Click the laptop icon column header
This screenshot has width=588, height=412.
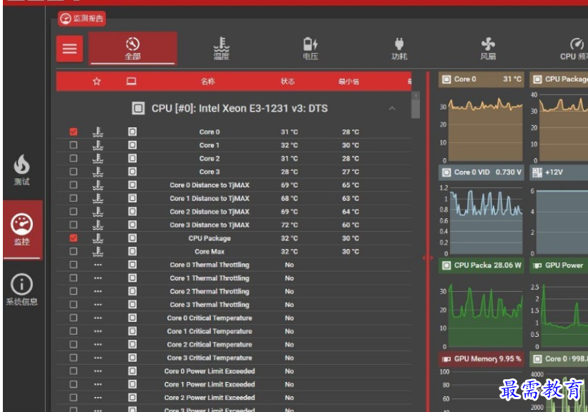pos(131,82)
